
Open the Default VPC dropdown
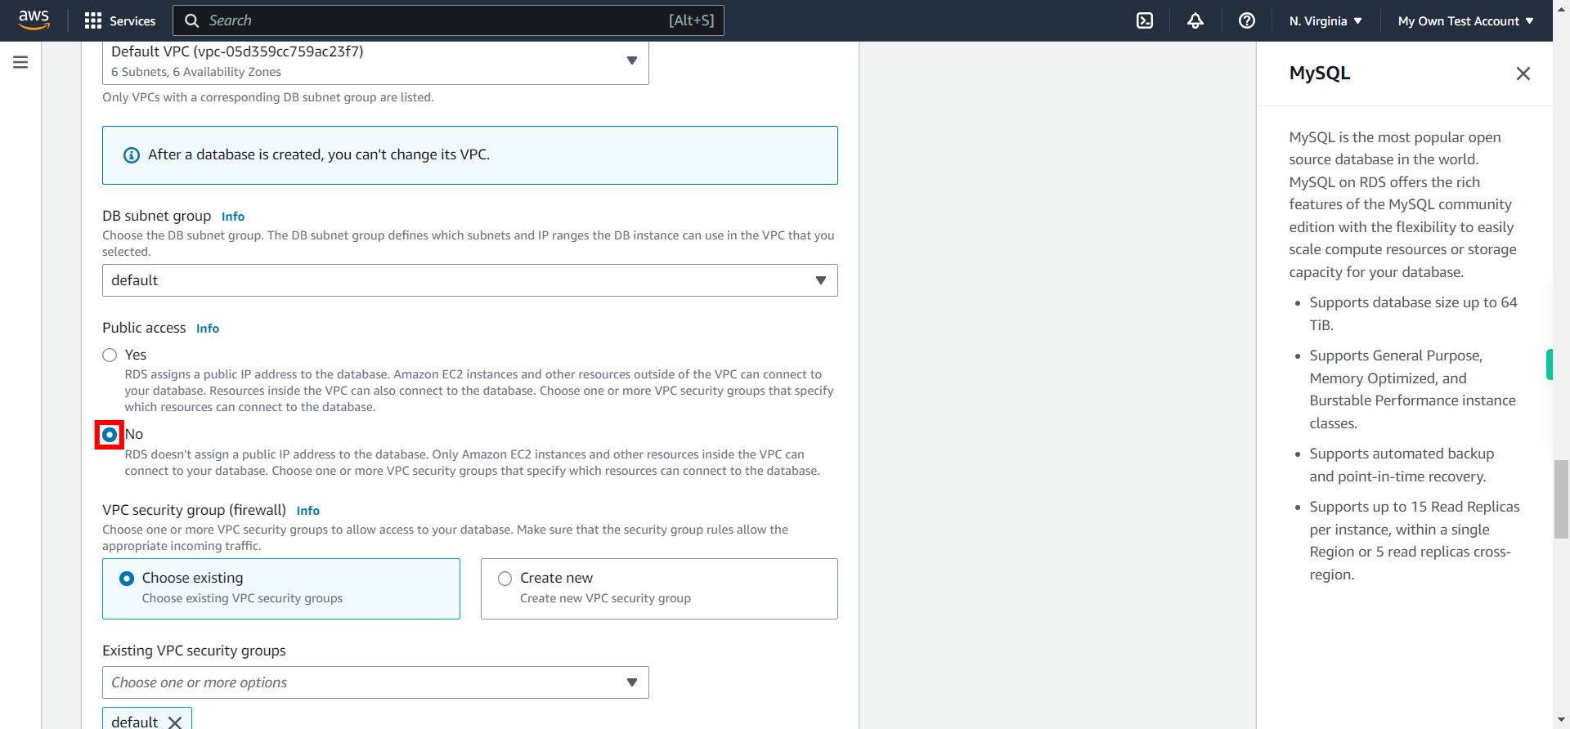click(375, 61)
